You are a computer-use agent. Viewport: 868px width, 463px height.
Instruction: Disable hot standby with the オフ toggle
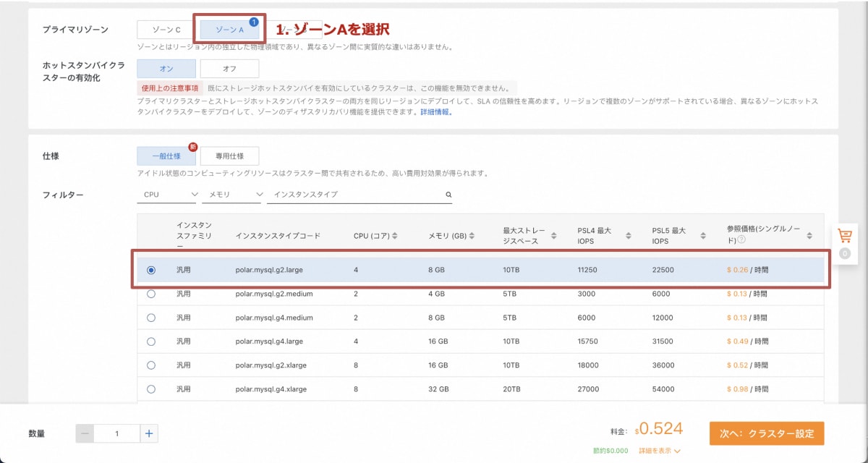(229, 68)
